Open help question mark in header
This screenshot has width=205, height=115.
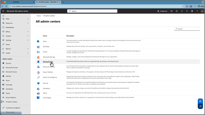pos(197,11)
